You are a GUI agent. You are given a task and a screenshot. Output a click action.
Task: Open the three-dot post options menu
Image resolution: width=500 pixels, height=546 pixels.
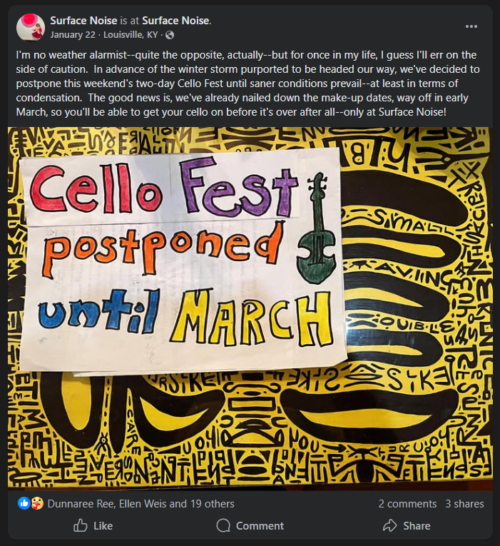click(x=471, y=26)
